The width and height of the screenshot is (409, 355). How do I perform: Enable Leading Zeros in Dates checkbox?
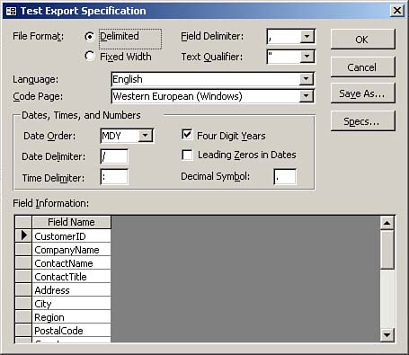187,155
